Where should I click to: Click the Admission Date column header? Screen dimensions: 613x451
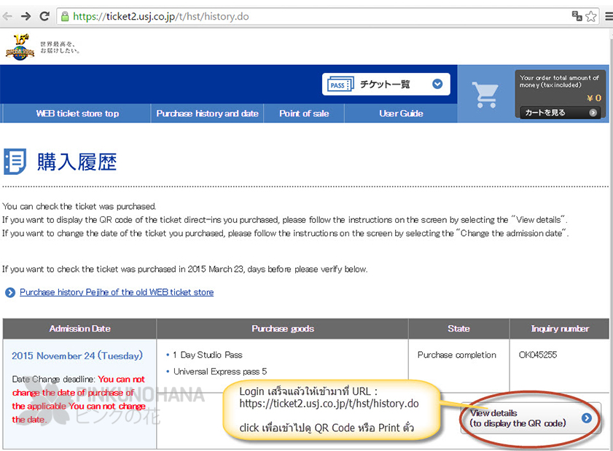79,329
